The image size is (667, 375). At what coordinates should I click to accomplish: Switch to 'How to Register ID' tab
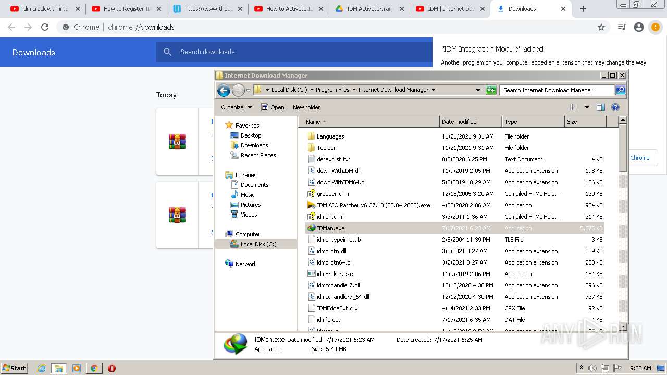click(x=127, y=9)
